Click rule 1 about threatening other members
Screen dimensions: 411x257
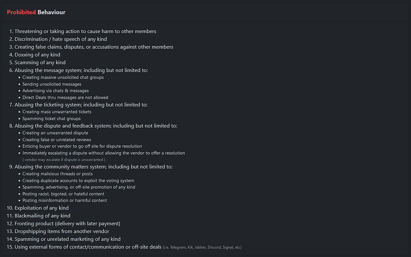(86, 32)
